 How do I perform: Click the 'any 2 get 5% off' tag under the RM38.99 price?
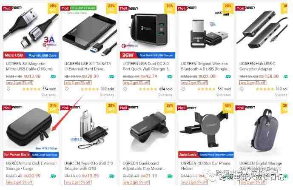(x=78, y=82)
